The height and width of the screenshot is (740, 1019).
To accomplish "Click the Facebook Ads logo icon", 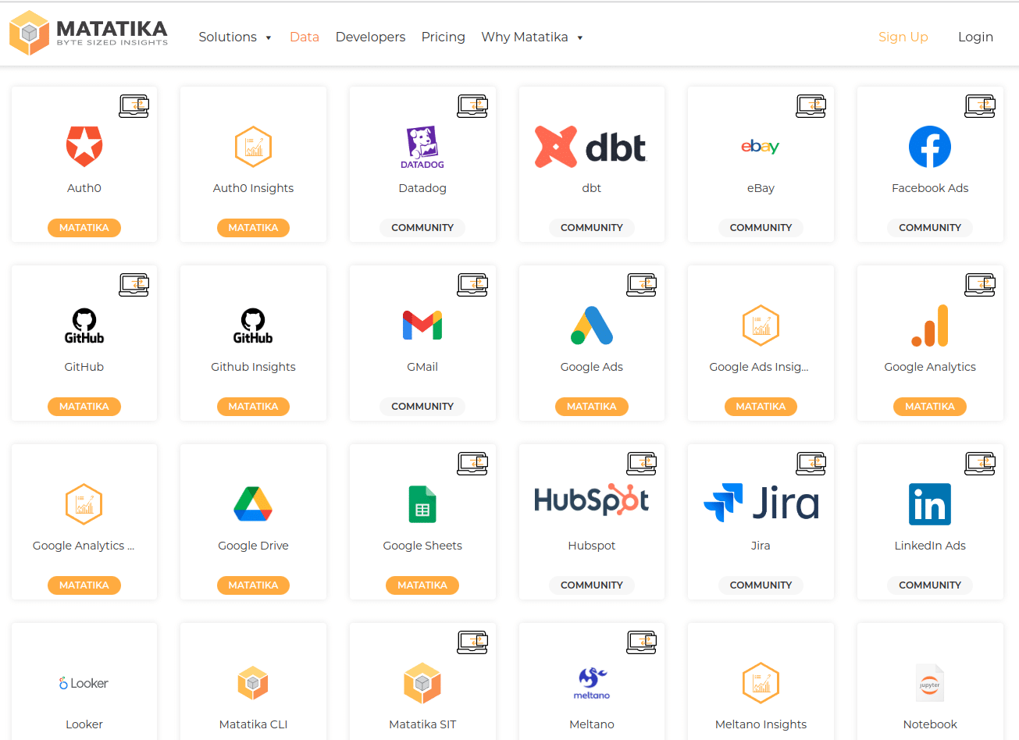I will (929, 147).
